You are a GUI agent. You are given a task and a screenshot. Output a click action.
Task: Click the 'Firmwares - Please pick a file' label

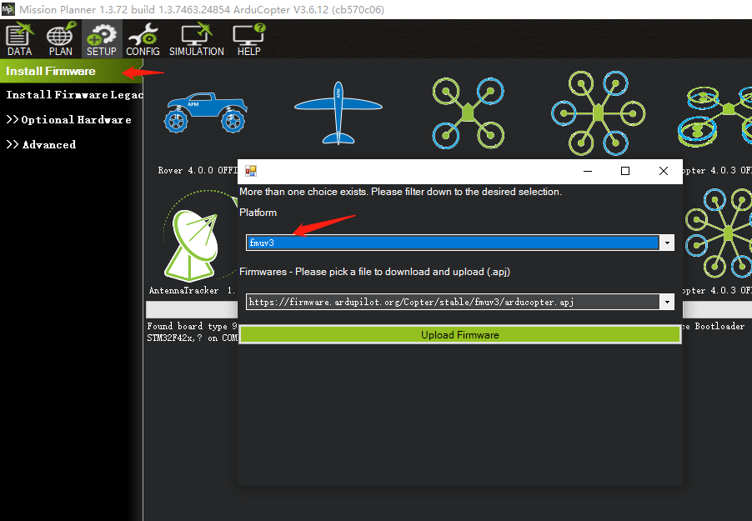374,272
